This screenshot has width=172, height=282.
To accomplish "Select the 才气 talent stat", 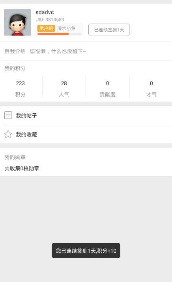I will tap(151, 88).
